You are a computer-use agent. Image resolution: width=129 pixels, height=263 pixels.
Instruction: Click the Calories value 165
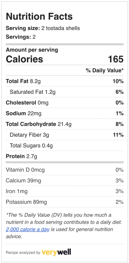(116, 59)
